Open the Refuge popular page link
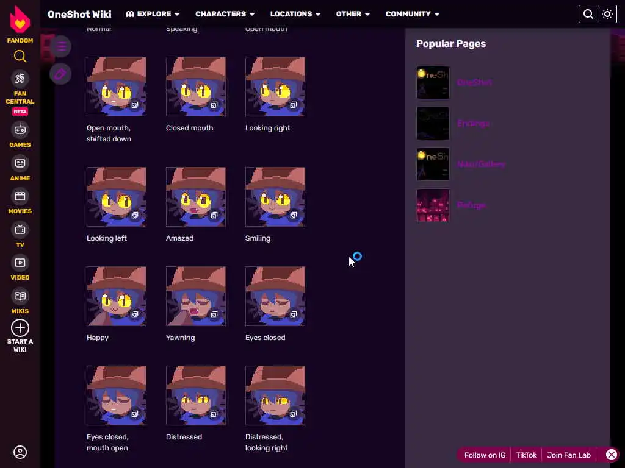Viewport: 625px width, 468px height. pos(471,205)
